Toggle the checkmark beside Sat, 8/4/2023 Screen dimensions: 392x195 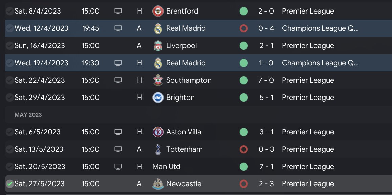tap(10, 11)
